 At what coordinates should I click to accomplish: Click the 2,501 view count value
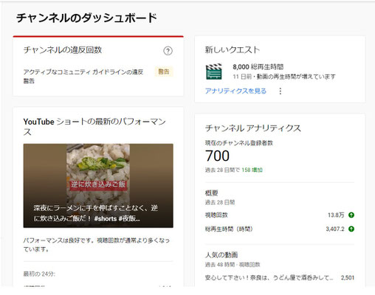tap(348, 278)
